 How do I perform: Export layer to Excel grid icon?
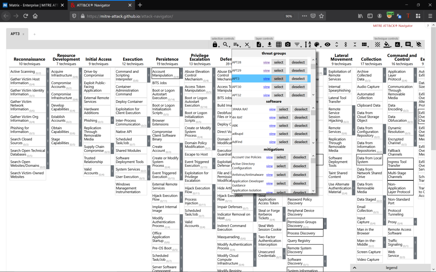pyautogui.click(x=279, y=45)
